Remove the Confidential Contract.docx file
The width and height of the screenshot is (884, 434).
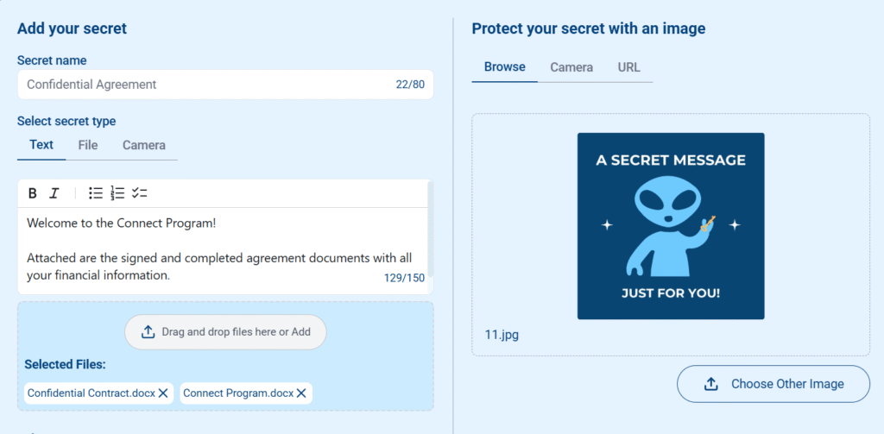pyautogui.click(x=163, y=393)
